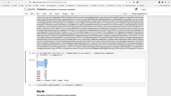This screenshot has height=96, width=171.
Task: Click the highlighted value 104 in output
Action: tap(45, 60)
